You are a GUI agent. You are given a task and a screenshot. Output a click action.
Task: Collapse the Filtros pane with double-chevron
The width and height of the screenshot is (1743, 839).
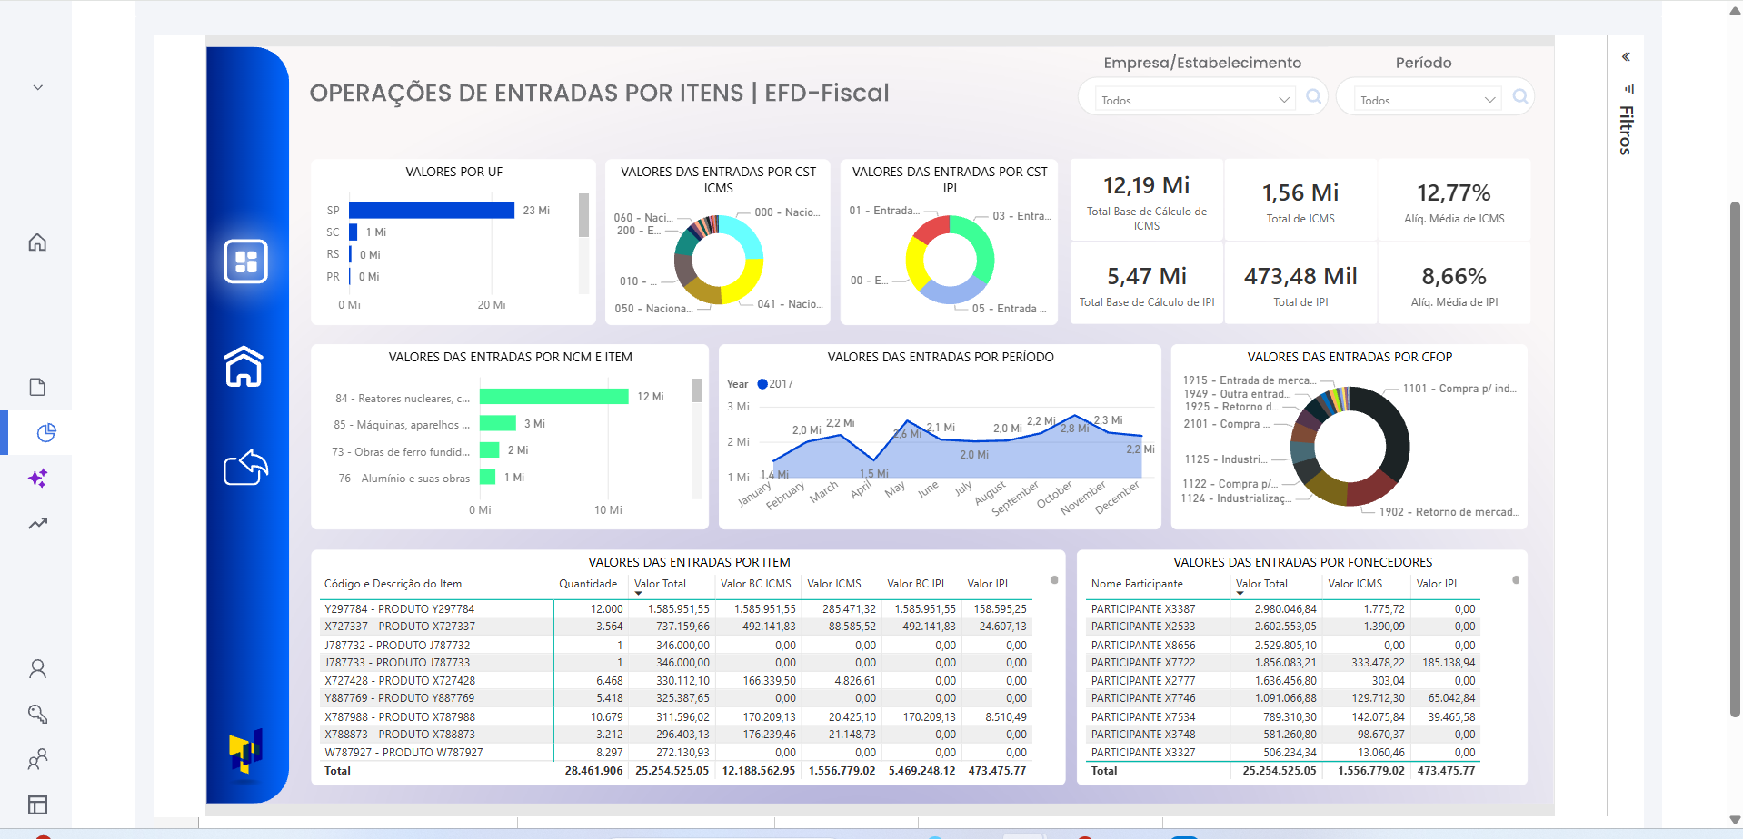point(1626,56)
